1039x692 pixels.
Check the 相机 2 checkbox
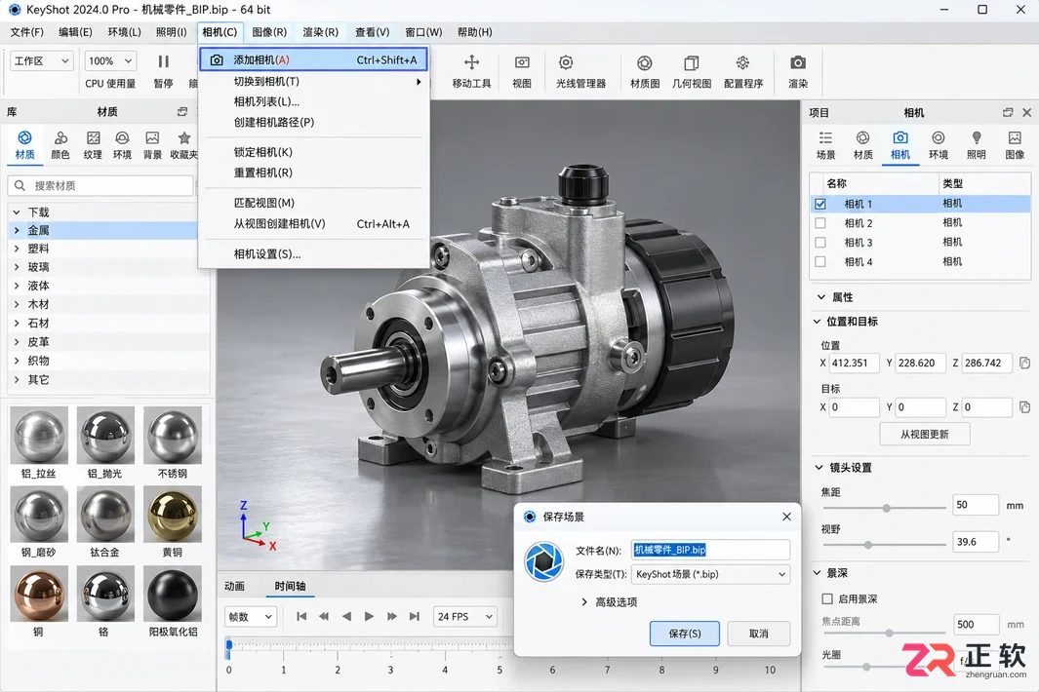[x=820, y=223]
